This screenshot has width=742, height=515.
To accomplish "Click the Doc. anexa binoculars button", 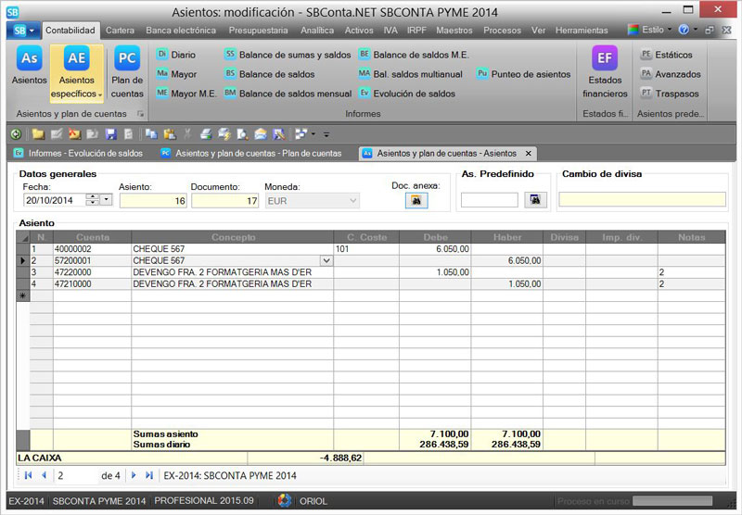I will tap(416, 200).
